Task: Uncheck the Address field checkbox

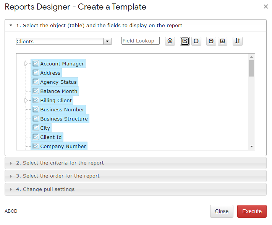Action: (36, 72)
